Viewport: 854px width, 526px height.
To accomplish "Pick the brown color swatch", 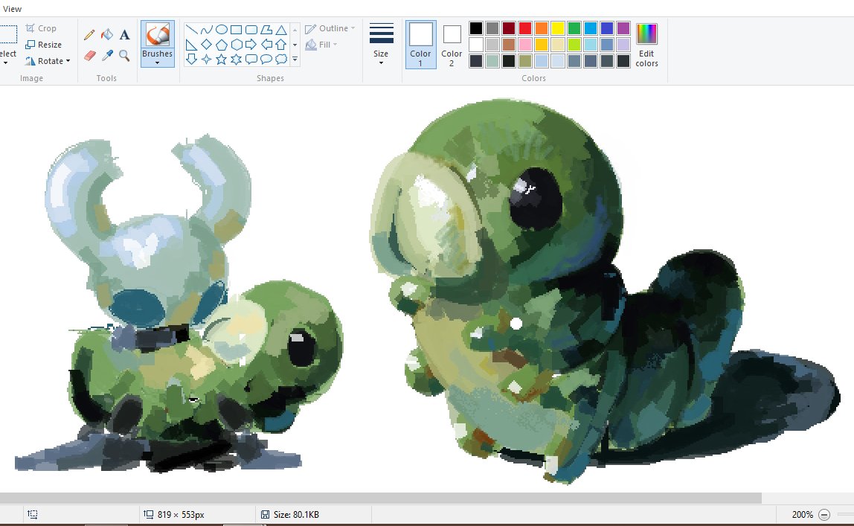I will tap(509, 45).
